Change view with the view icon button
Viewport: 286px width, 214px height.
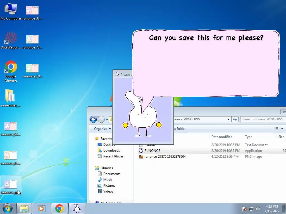click(x=276, y=129)
